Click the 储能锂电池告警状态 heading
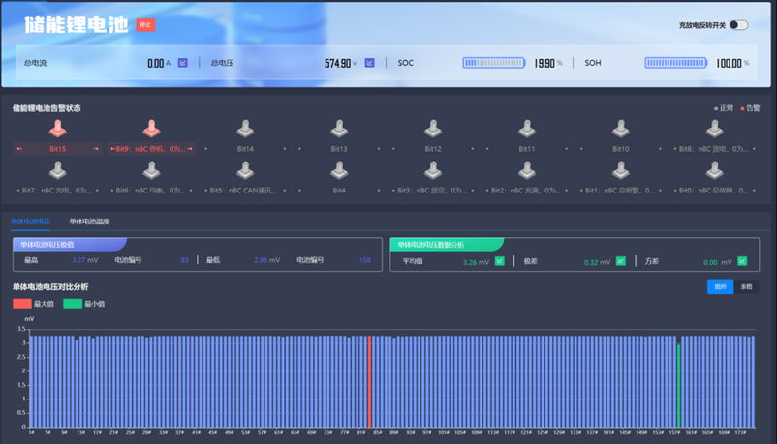Image resolution: width=777 pixels, height=444 pixels. pyautogui.click(x=47, y=108)
